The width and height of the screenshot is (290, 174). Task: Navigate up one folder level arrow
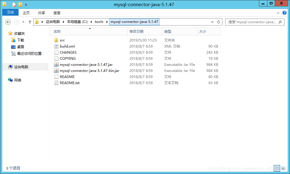click(x=30, y=22)
